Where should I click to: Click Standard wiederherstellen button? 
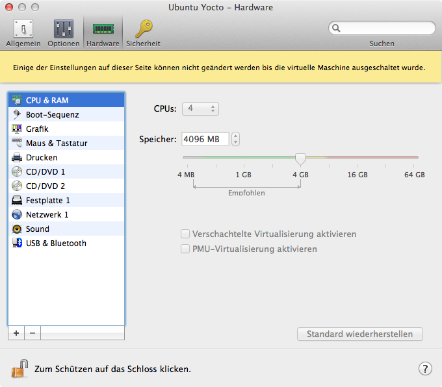click(x=360, y=334)
